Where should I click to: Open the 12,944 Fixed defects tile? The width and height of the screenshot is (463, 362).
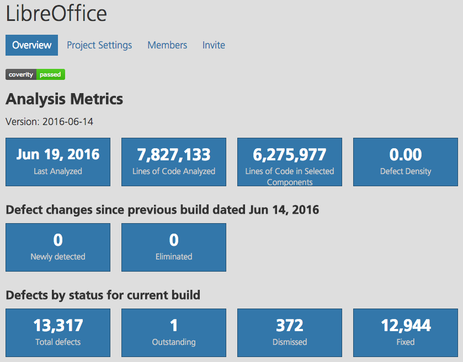click(x=406, y=333)
